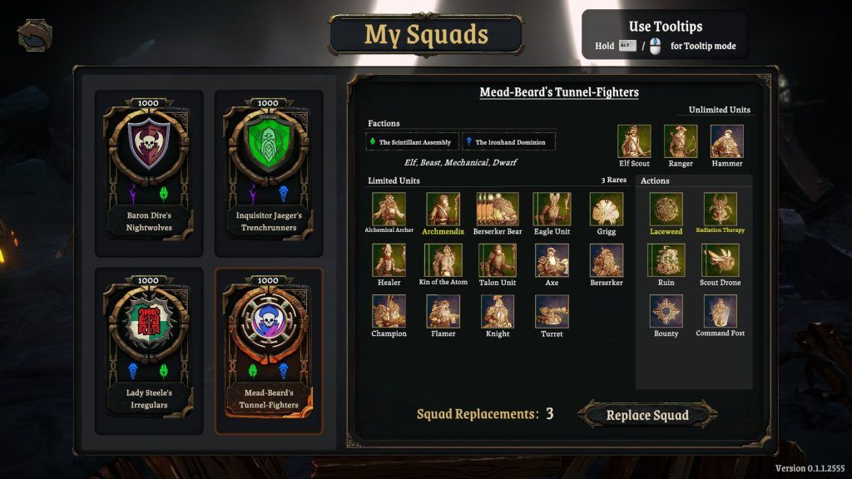Click the back arrow icon
The image size is (852, 479).
click(x=35, y=35)
